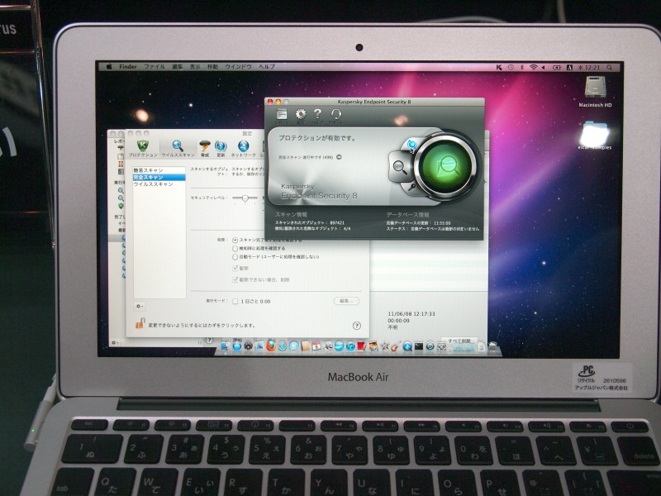The height and width of the screenshot is (496, 661).
Task: Click the update globe button above scan button
Action: tap(411, 145)
